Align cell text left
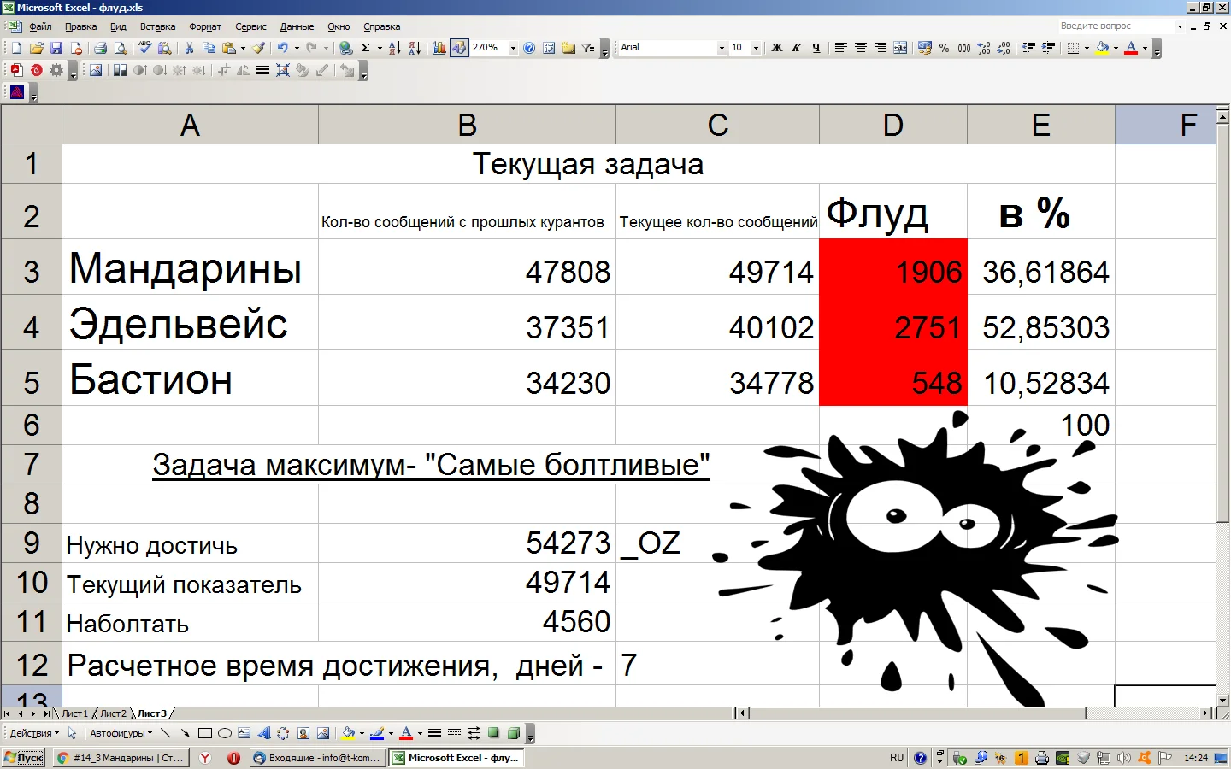1231x769 pixels. pyautogui.click(x=841, y=48)
